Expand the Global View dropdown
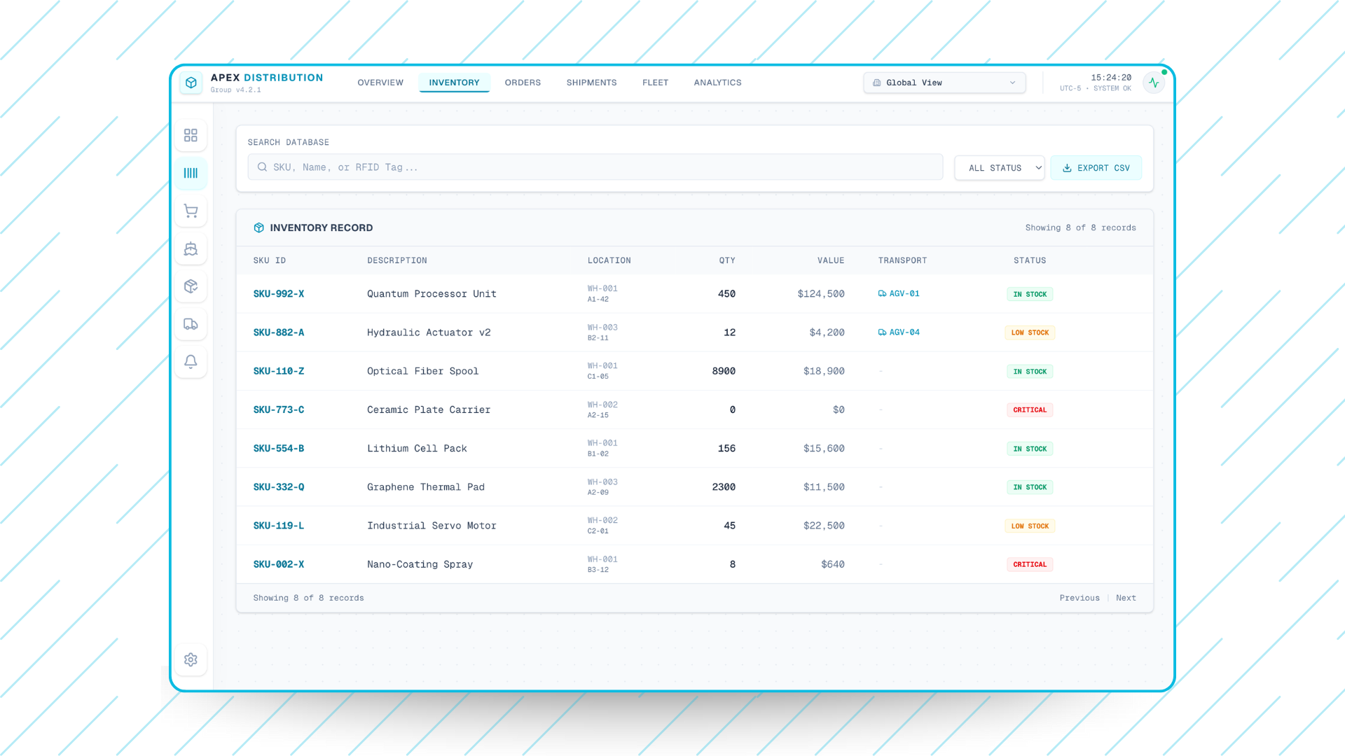Screen dimensions: 1345x756 tap(944, 83)
